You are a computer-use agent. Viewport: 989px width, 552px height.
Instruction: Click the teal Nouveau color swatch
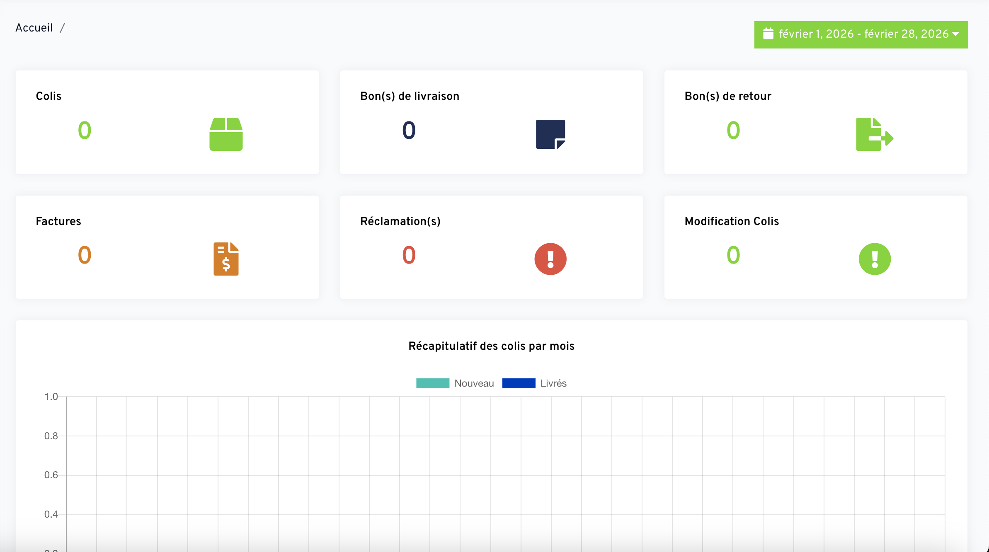tap(433, 383)
